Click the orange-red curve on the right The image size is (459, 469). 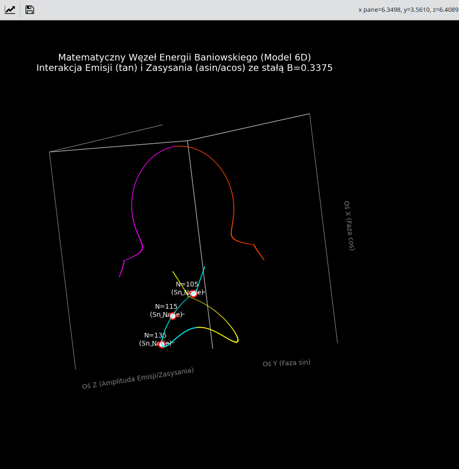233,203
